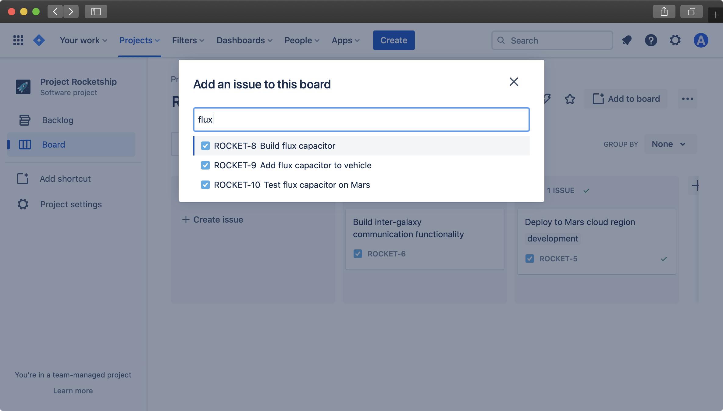Toggle ROCKET-8 Build flux capacitor checkbox

(205, 146)
